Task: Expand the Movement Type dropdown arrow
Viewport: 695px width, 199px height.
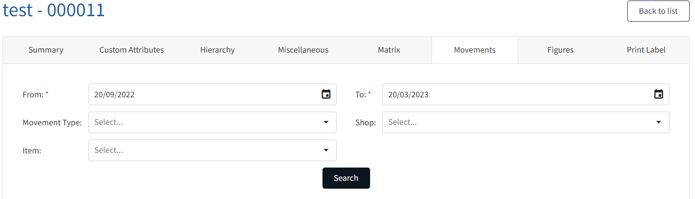Action: (326, 122)
